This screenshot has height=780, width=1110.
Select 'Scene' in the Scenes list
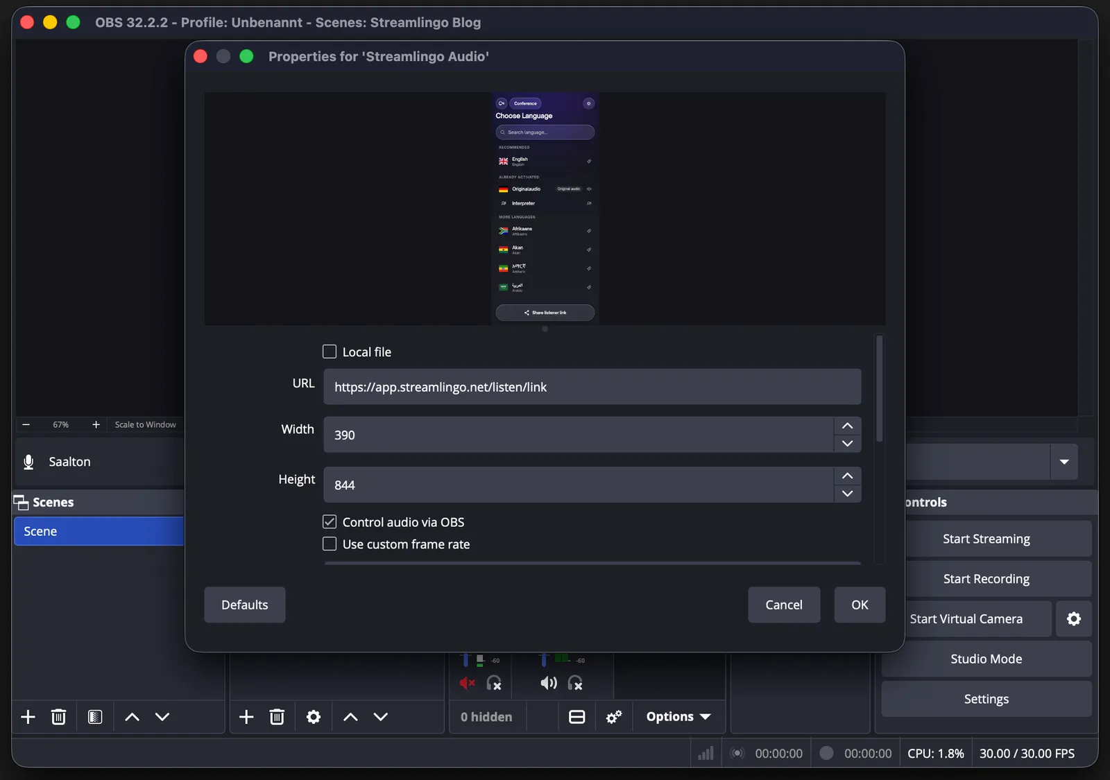[x=99, y=531]
